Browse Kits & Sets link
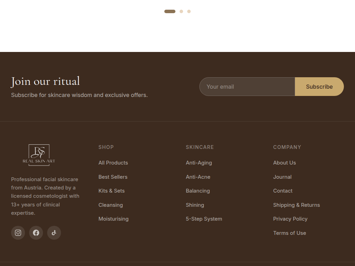Screen dimensions: 355x266 point(111,191)
